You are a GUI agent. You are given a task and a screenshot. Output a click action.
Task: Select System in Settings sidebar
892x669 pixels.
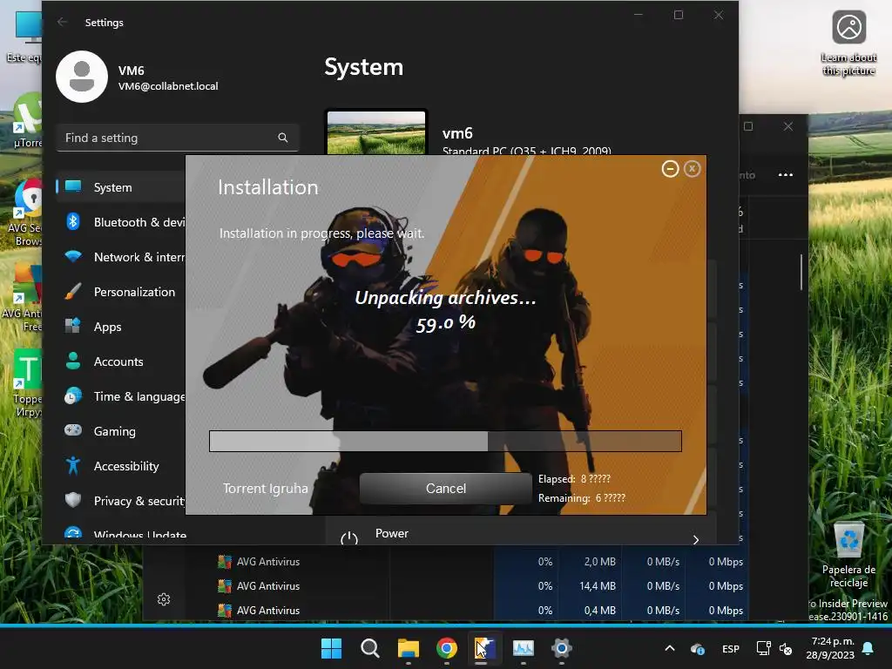point(121,187)
